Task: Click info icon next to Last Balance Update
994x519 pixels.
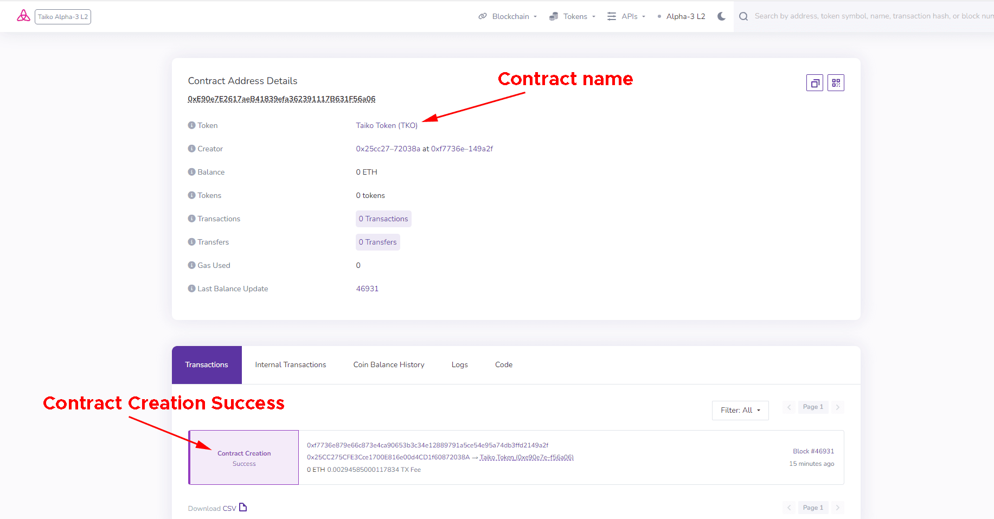Action: (191, 289)
